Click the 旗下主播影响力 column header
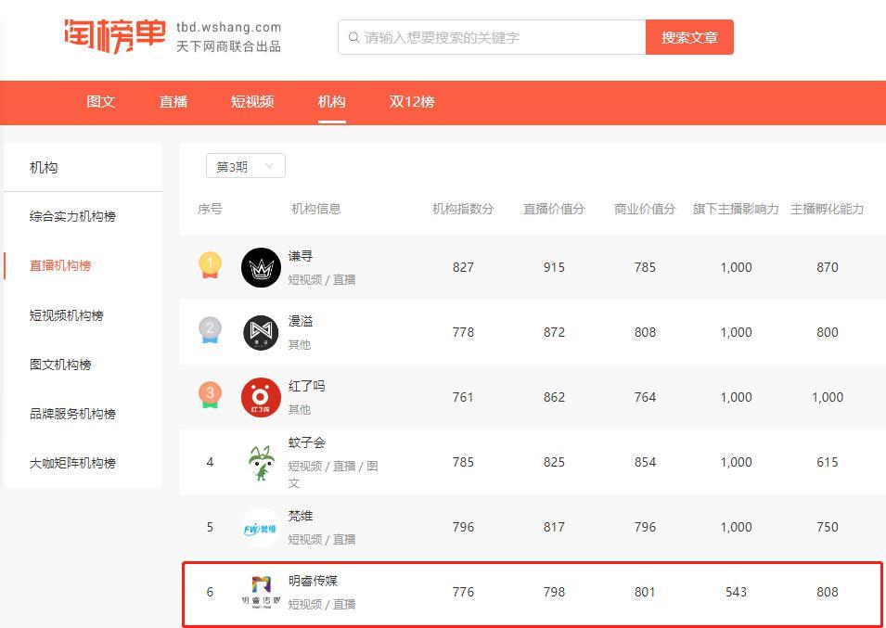Viewport: 886px width, 628px height. click(x=736, y=209)
